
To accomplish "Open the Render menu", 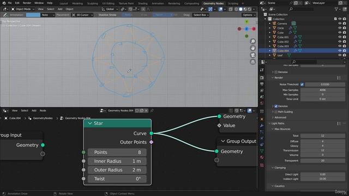I will (x=27, y=3).
